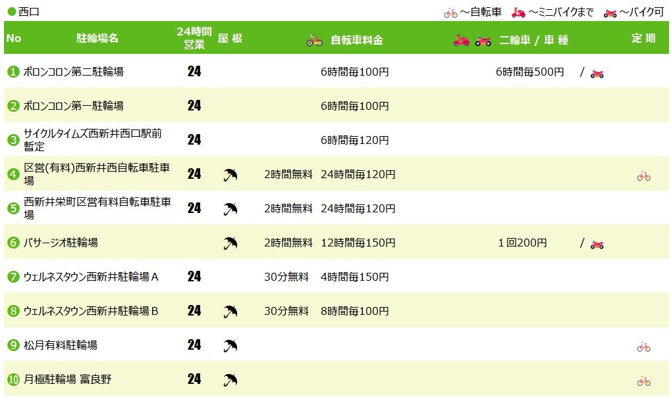Click the motorcycle icon in パサージオ駐輪場 row
Viewport: 671px width, 399px height.
[x=597, y=244]
